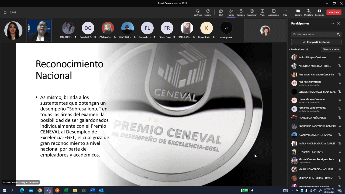Turn on the Cámara
Screen dimensions: 345x194
point(298,12)
